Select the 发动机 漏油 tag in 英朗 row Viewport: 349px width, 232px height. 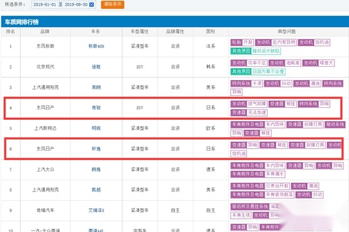[307, 83]
